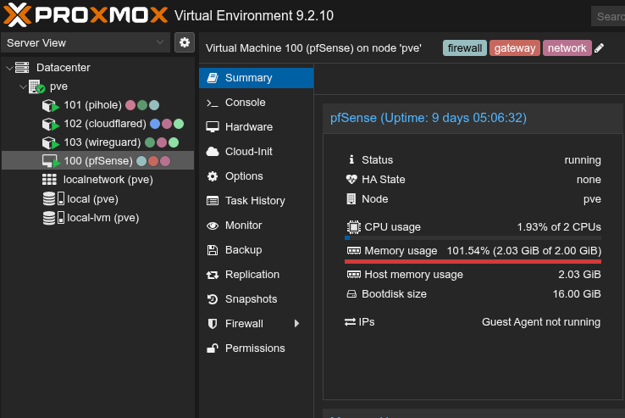This screenshot has width=625, height=418.
Task: Expand the Firewall submenu arrow
Action: click(296, 324)
